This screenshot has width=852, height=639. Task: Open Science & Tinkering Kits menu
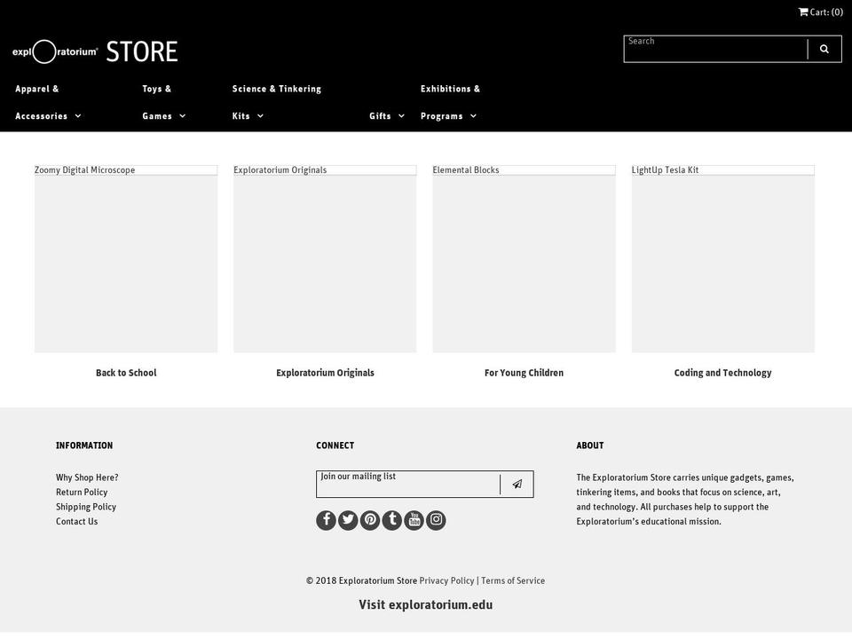(277, 102)
